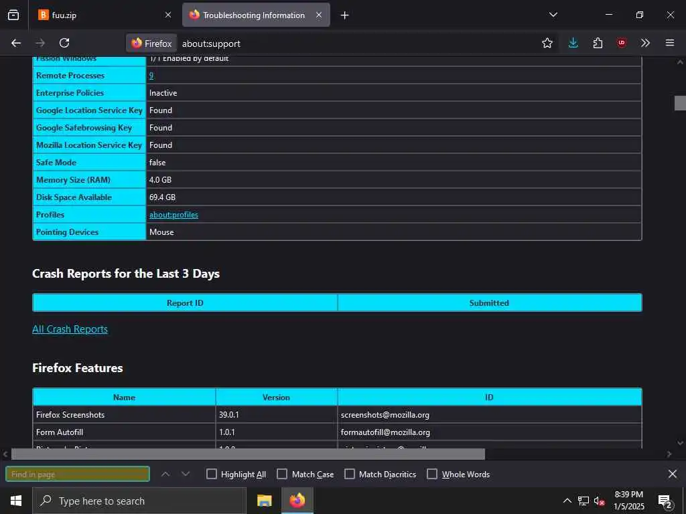Open the Downloads panel

click(573, 43)
